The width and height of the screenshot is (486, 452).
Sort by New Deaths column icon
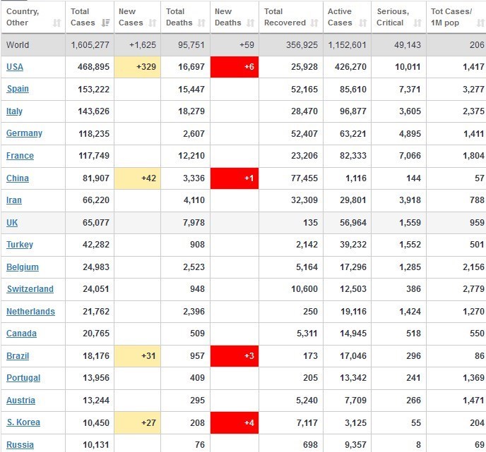251,23
